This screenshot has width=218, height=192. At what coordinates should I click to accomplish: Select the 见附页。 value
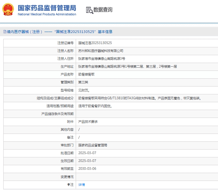(x=84, y=90)
